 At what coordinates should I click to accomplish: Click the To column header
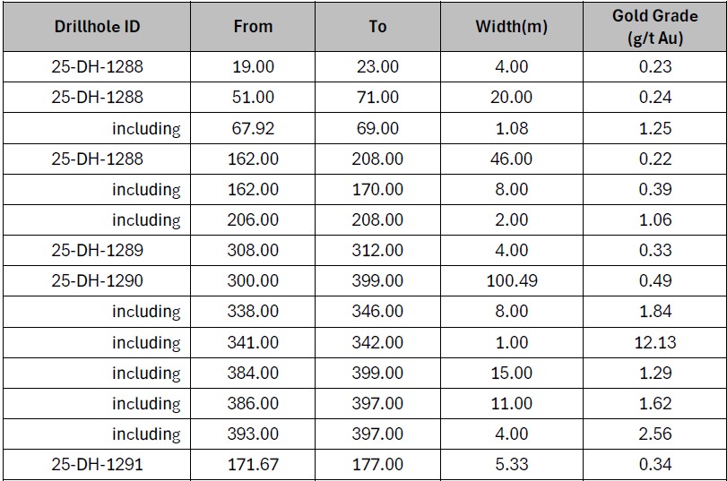tap(377, 26)
